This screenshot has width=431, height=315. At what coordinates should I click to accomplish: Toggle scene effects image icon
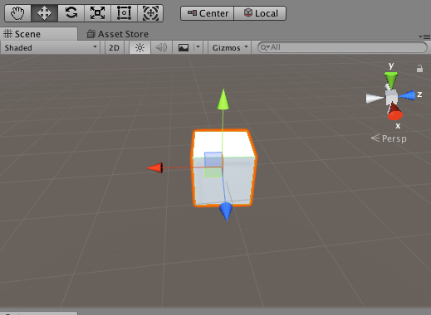point(184,47)
